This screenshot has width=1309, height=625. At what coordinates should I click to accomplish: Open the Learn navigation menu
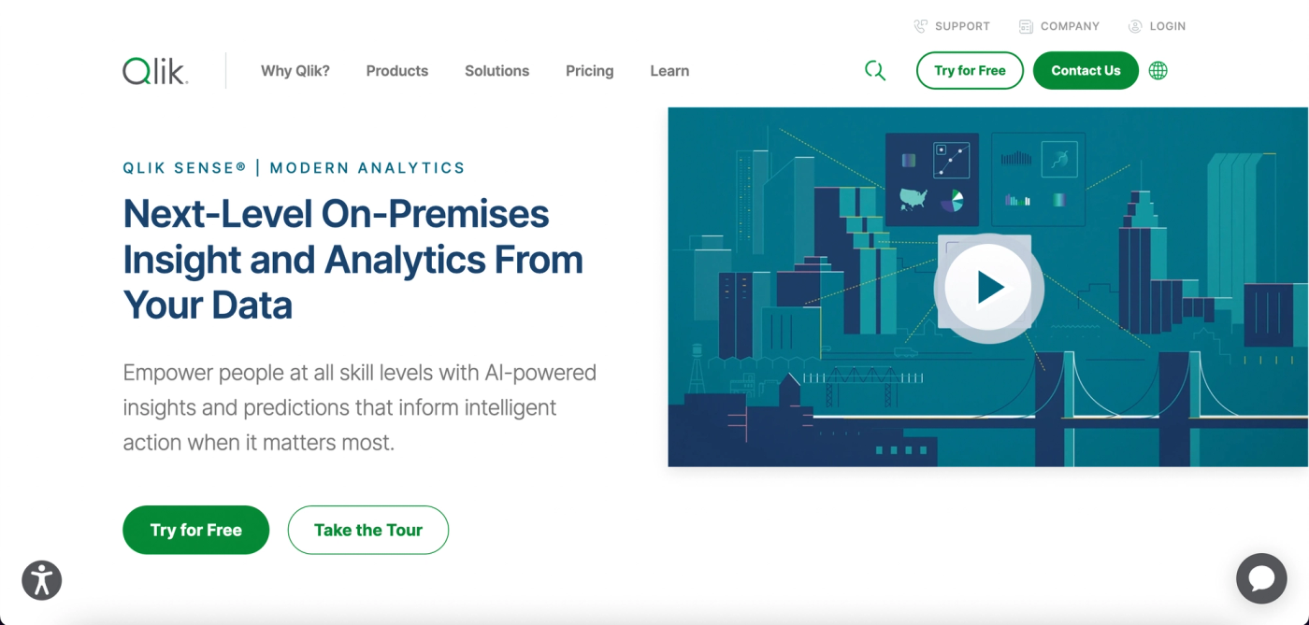pos(669,70)
